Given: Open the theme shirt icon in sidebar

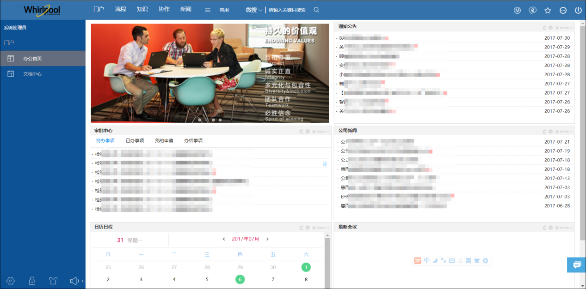Looking at the screenshot, I should 53,281.
